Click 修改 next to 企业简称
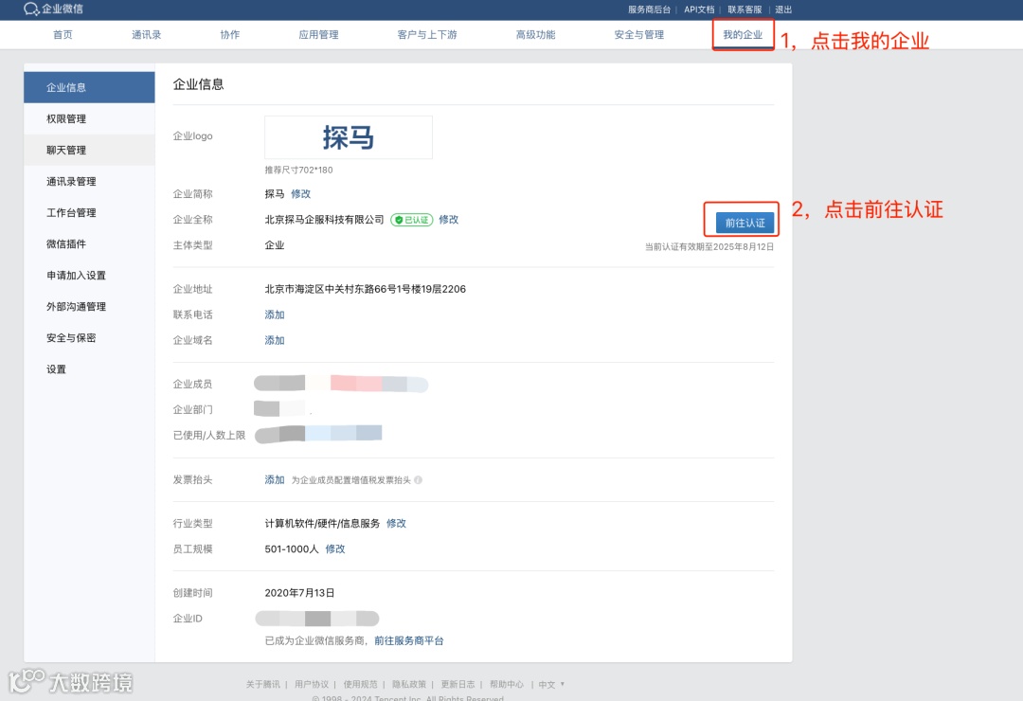 (x=301, y=194)
